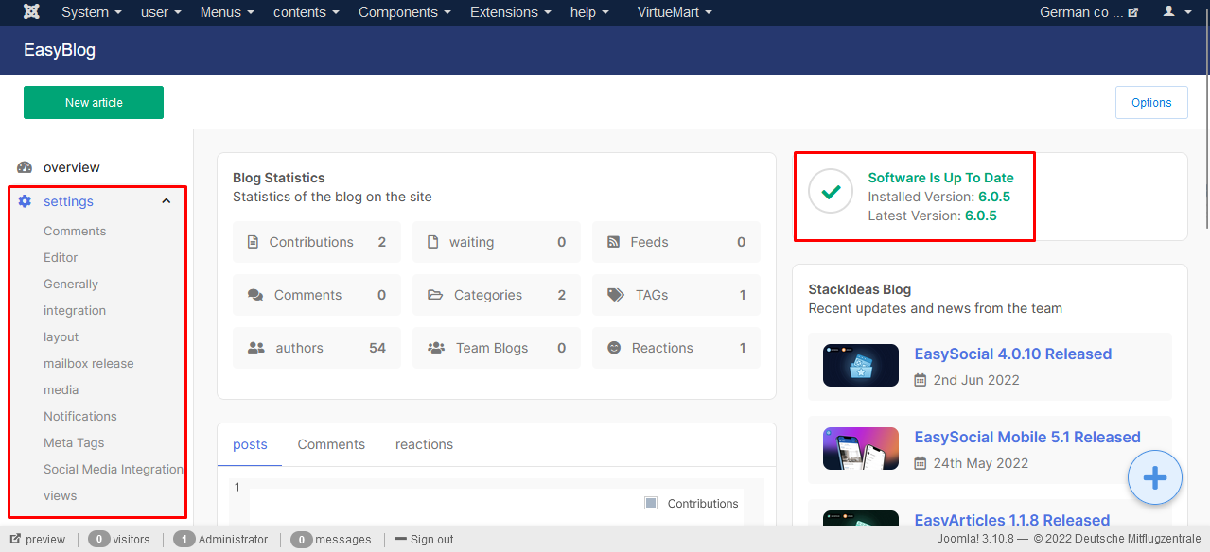Click the Contributions document icon
This screenshot has height=552, width=1210.
tap(253, 242)
